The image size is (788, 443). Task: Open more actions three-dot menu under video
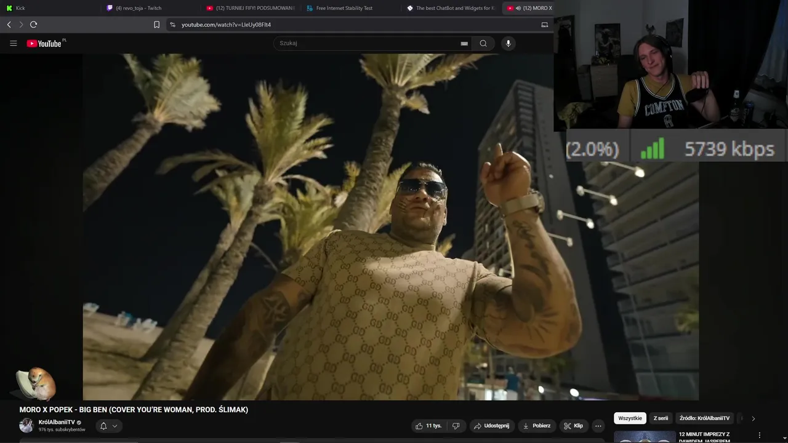598,426
